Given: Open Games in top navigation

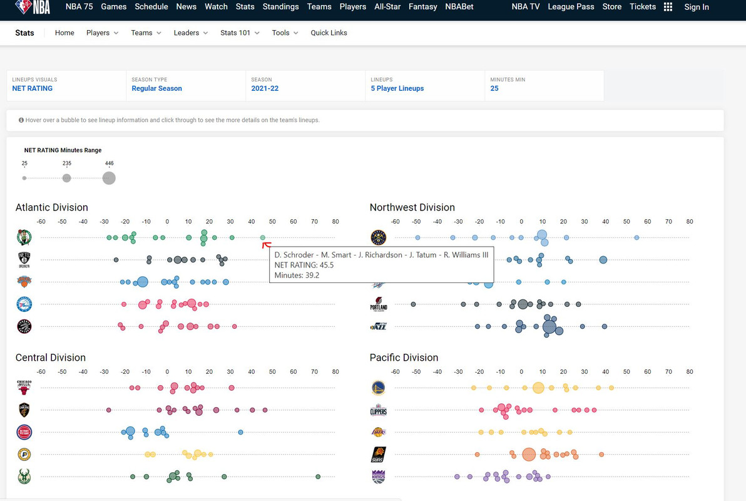Looking at the screenshot, I should click(114, 7).
